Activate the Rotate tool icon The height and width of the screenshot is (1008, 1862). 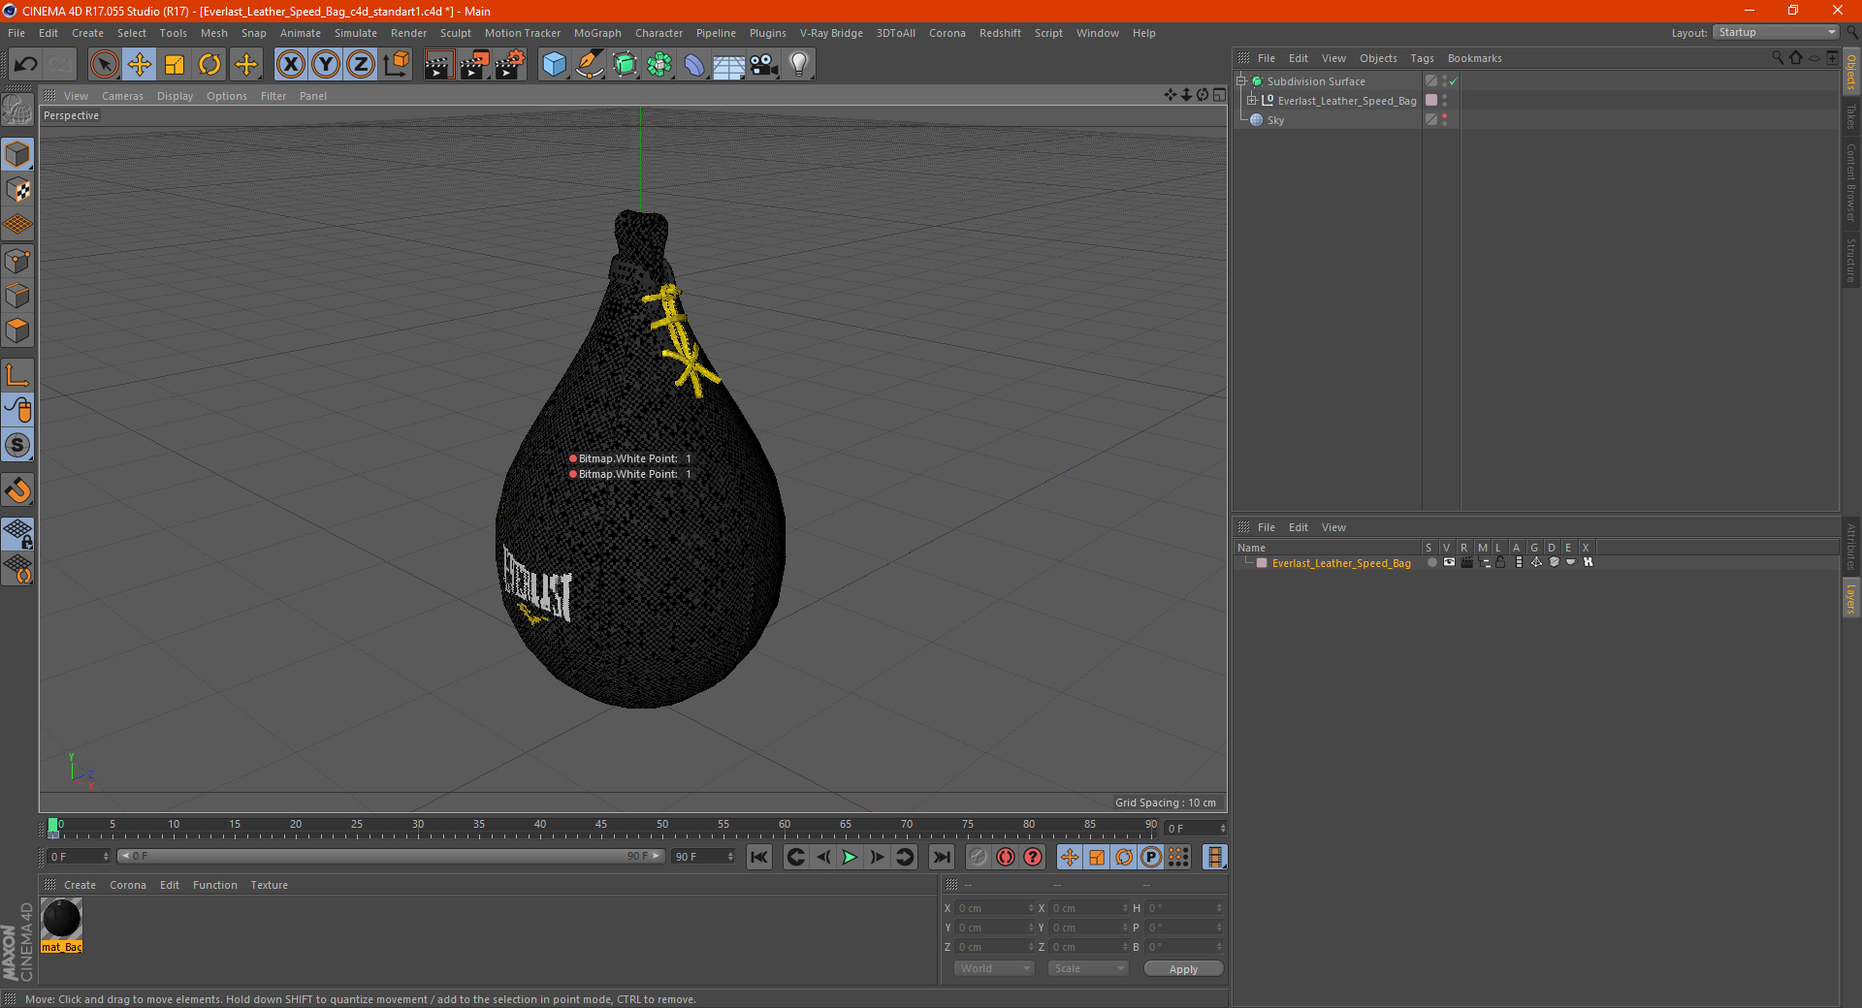[x=209, y=65]
